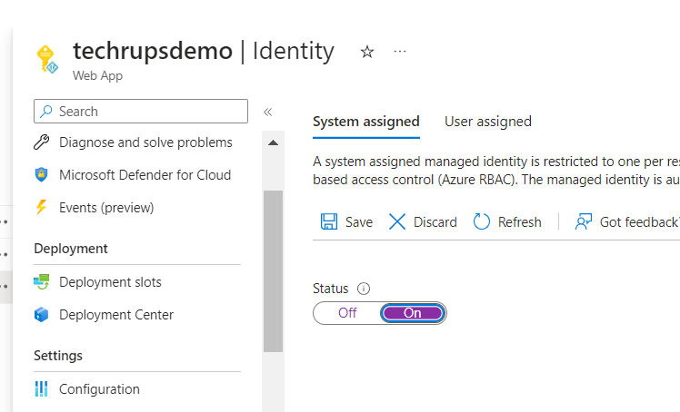
Task: Favorite this page with the star icon
Action: (x=367, y=52)
